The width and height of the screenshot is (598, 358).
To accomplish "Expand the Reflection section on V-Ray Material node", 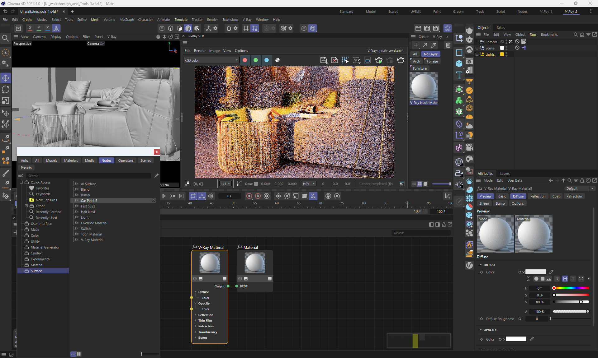I will click(196, 315).
